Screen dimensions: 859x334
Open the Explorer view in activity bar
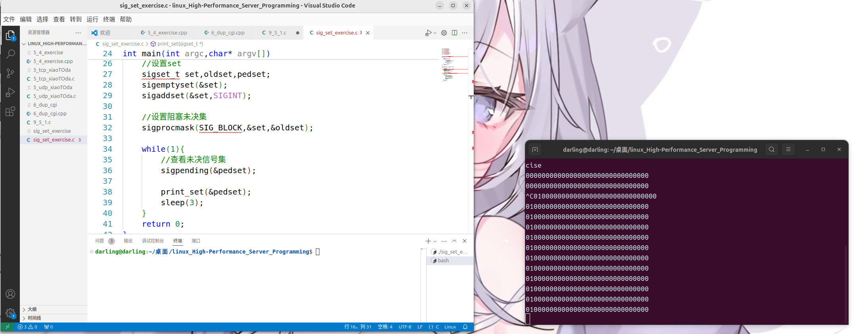(x=10, y=35)
